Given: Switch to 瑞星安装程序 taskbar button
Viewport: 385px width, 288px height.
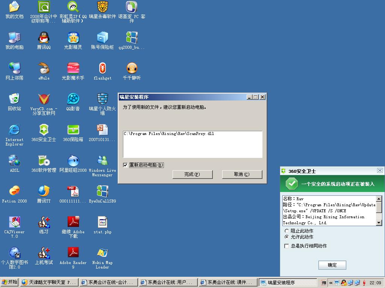Looking at the screenshot, I should tap(288, 282).
